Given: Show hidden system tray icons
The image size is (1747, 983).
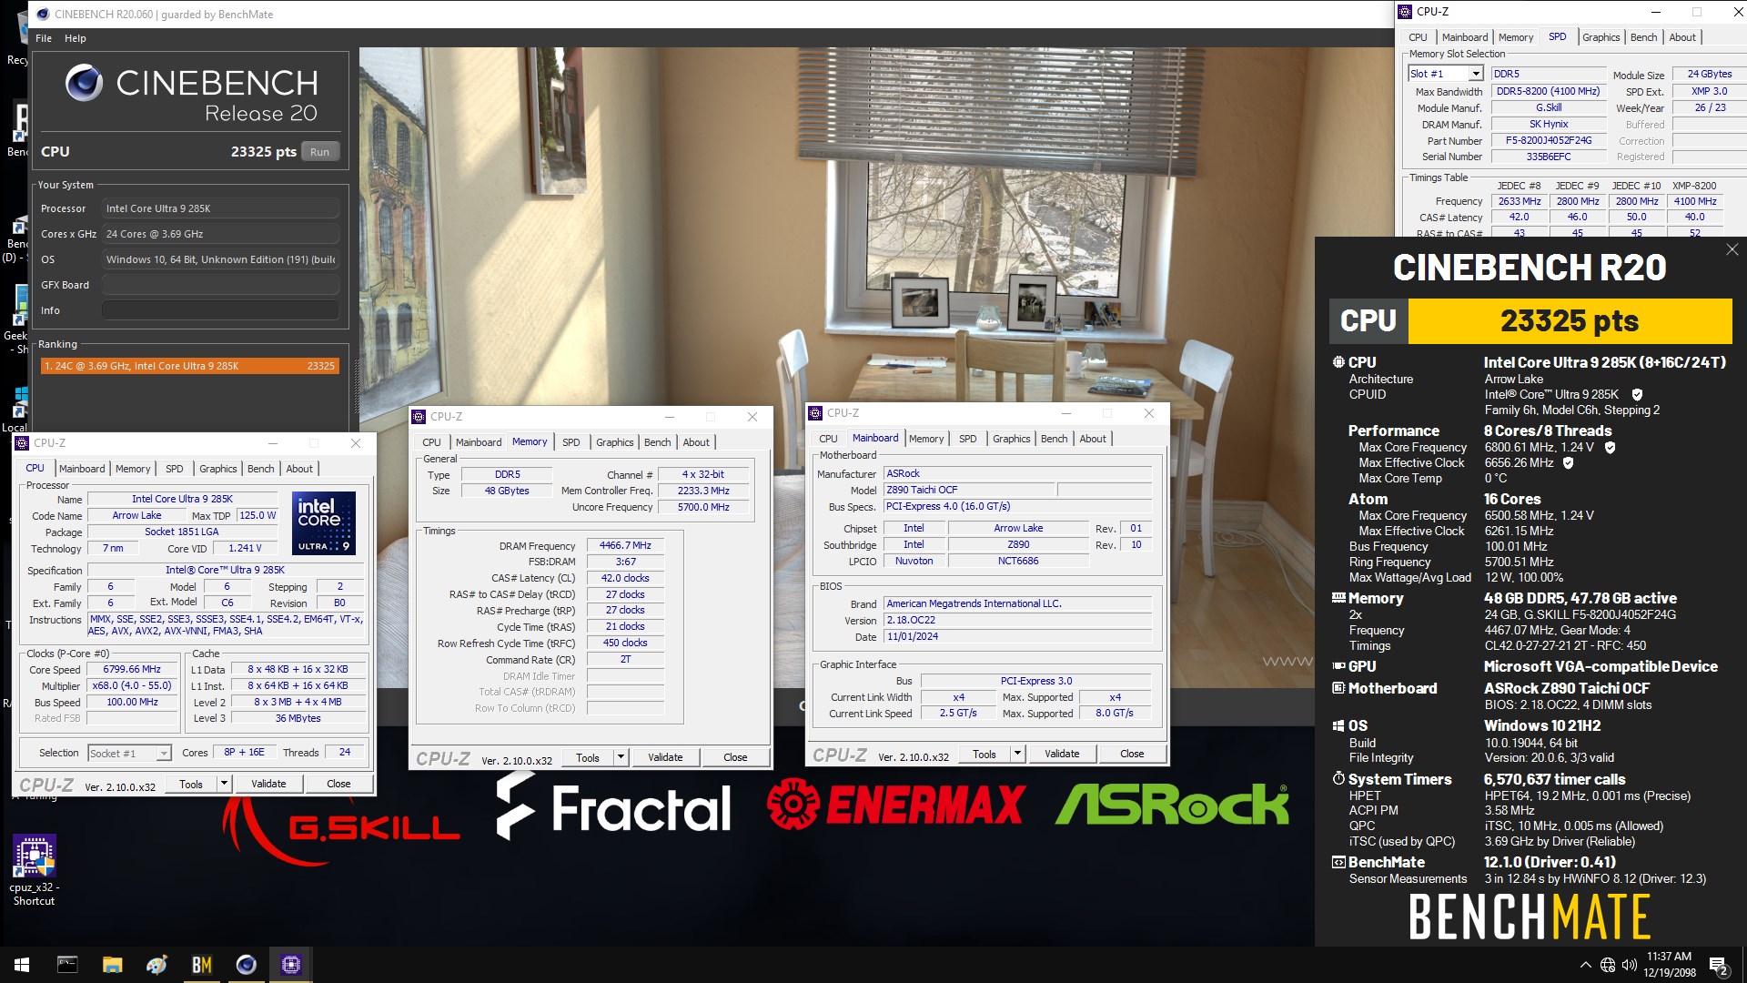Looking at the screenshot, I should pyautogui.click(x=1586, y=965).
